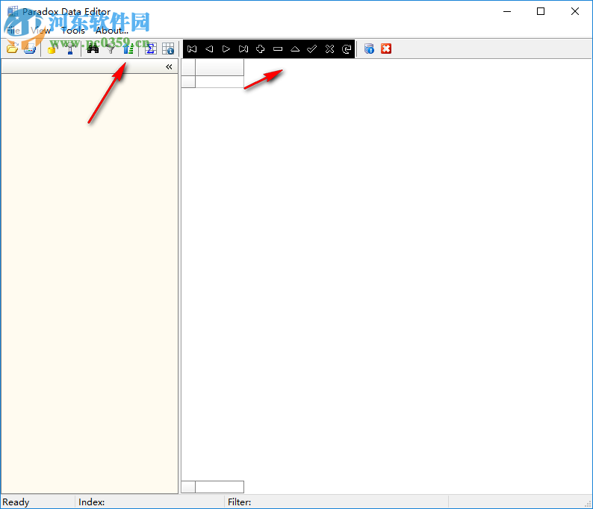The width and height of the screenshot is (593, 509).
Task: Open the About... menu
Action: (x=112, y=31)
